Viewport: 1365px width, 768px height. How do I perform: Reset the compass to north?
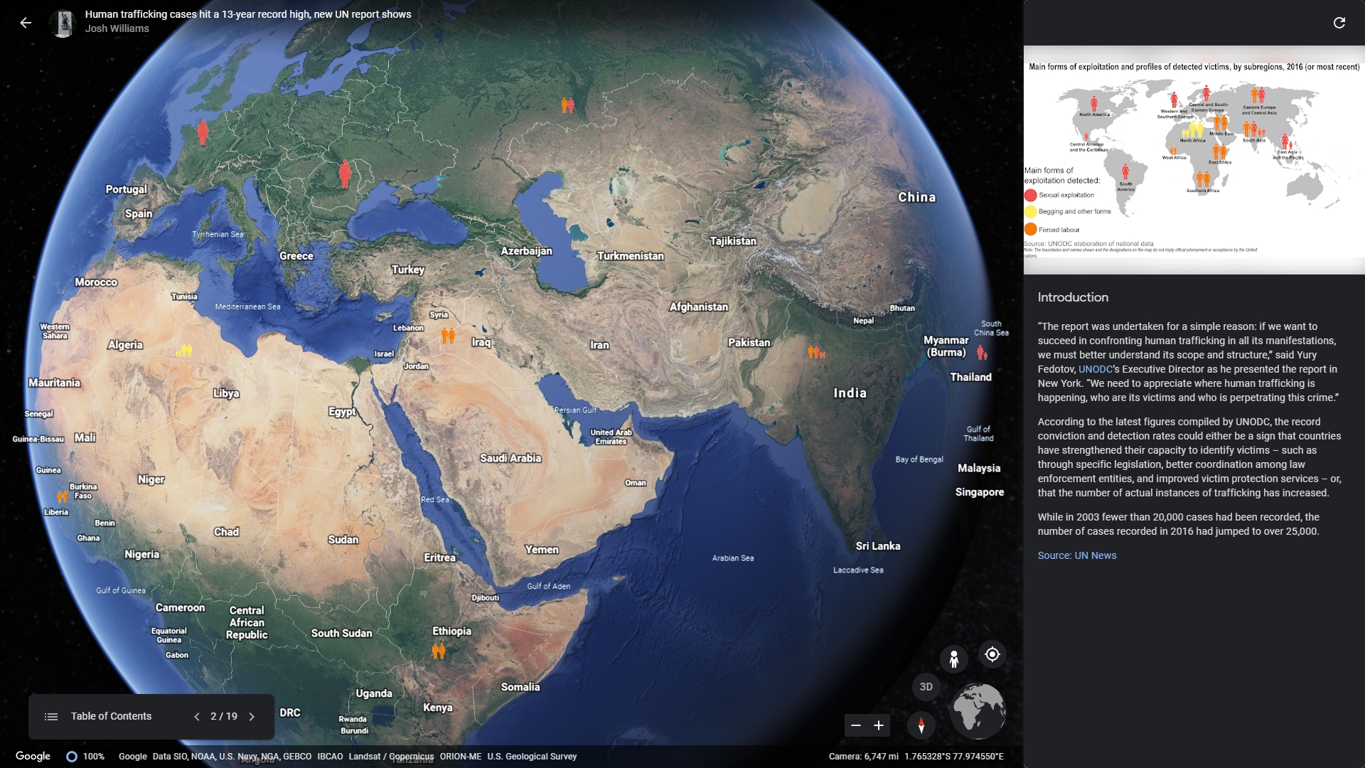[921, 725]
